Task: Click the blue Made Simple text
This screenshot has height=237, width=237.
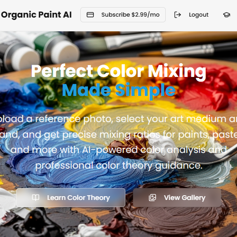Action: click(119, 90)
